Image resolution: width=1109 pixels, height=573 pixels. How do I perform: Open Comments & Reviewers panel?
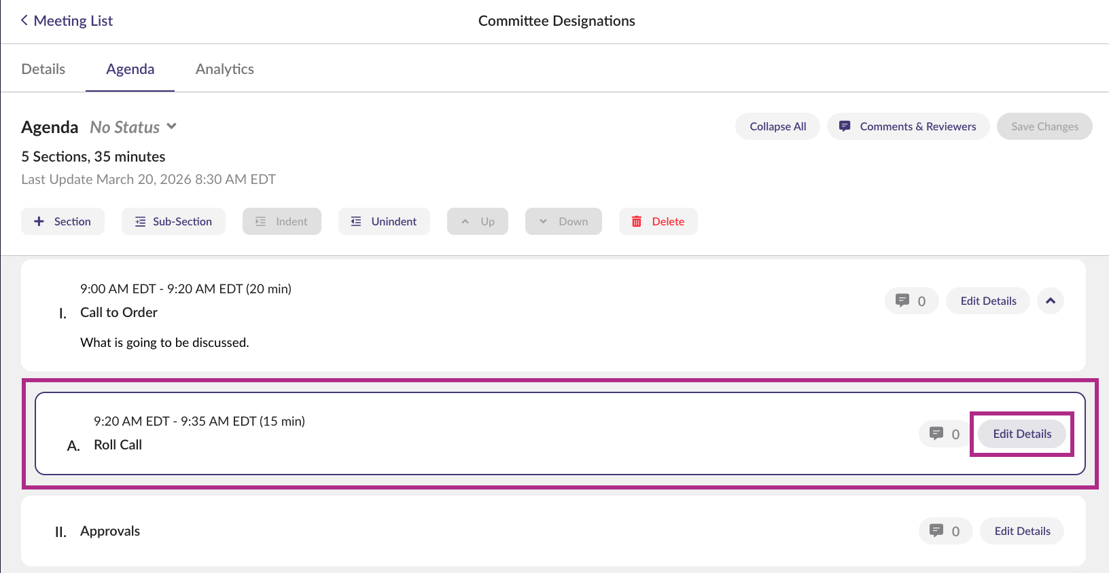pyautogui.click(x=908, y=126)
